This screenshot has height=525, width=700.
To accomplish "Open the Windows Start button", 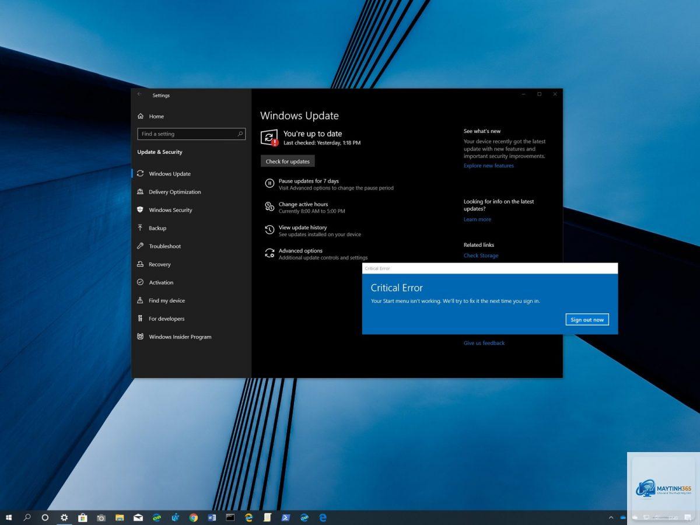I will 9,517.
